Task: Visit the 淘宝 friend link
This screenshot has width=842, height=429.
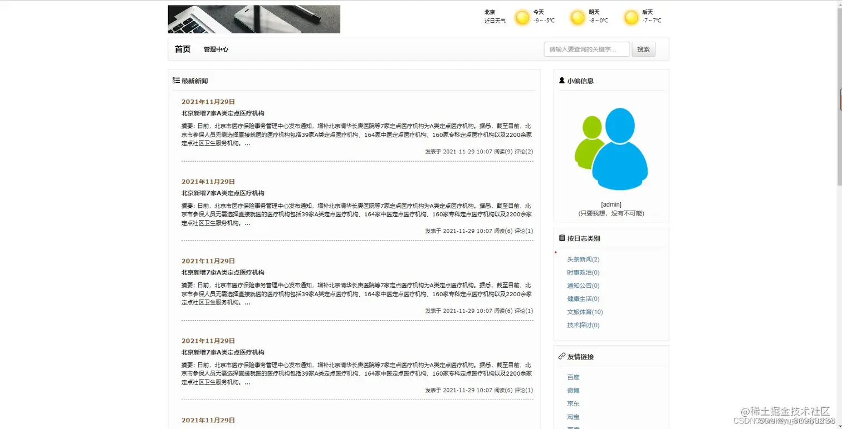Action: coord(574,417)
